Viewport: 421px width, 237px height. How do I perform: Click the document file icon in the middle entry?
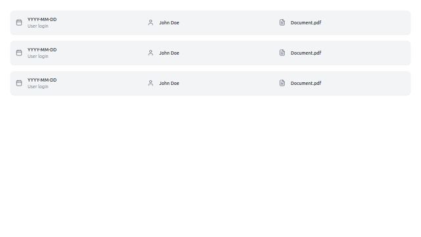tap(282, 53)
